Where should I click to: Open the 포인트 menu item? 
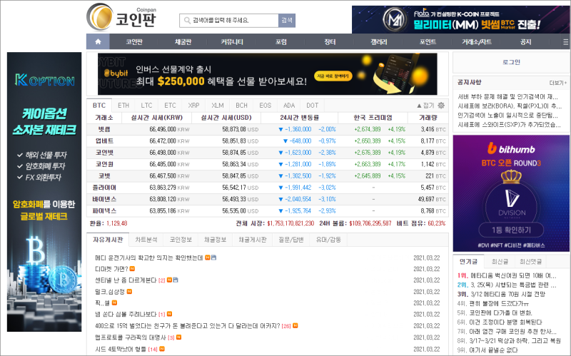(428, 42)
